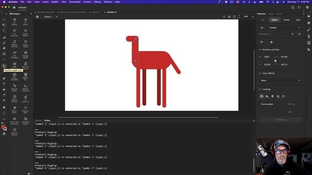Screen dimensions: 312x175
Task: Select the KineFlex SMR tool in toolbar
Action: (x=4, y=66)
